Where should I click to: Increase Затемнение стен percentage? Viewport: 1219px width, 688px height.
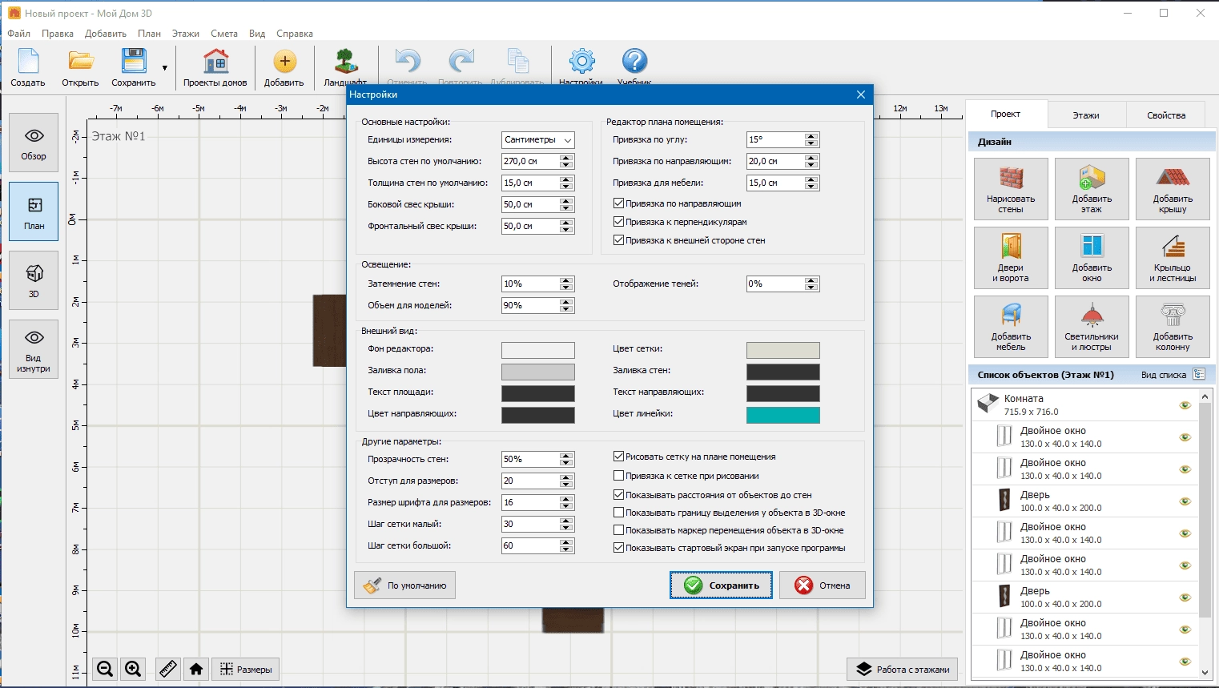(x=567, y=280)
